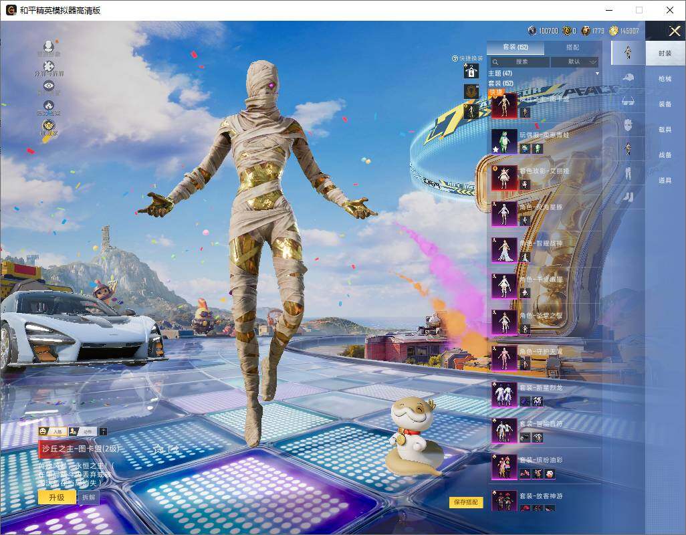The width and height of the screenshot is (686, 535).
Task: Select the 玩偶服 frog costume thumbnail
Action: click(504, 141)
